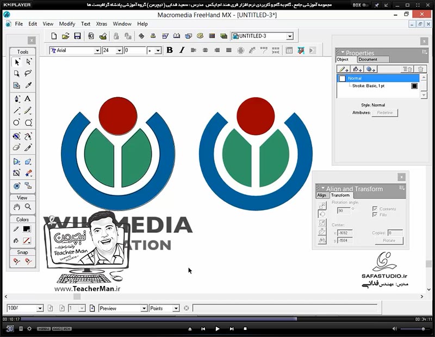The height and width of the screenshot is (337, 435).
Task: Select the Lasso tool
Action: 28,73
